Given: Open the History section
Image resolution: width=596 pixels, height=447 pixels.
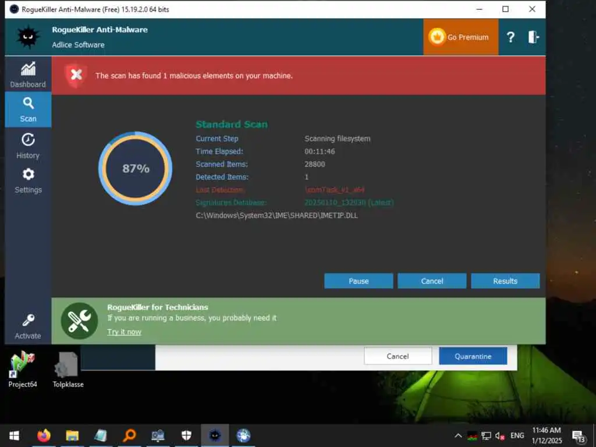Looking at the screenshot, I should [x=28, y=146].
